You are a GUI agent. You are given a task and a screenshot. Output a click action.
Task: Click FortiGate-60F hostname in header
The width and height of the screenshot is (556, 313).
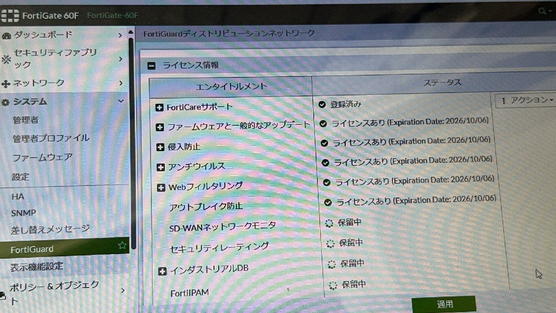click(x=113, y=15)
